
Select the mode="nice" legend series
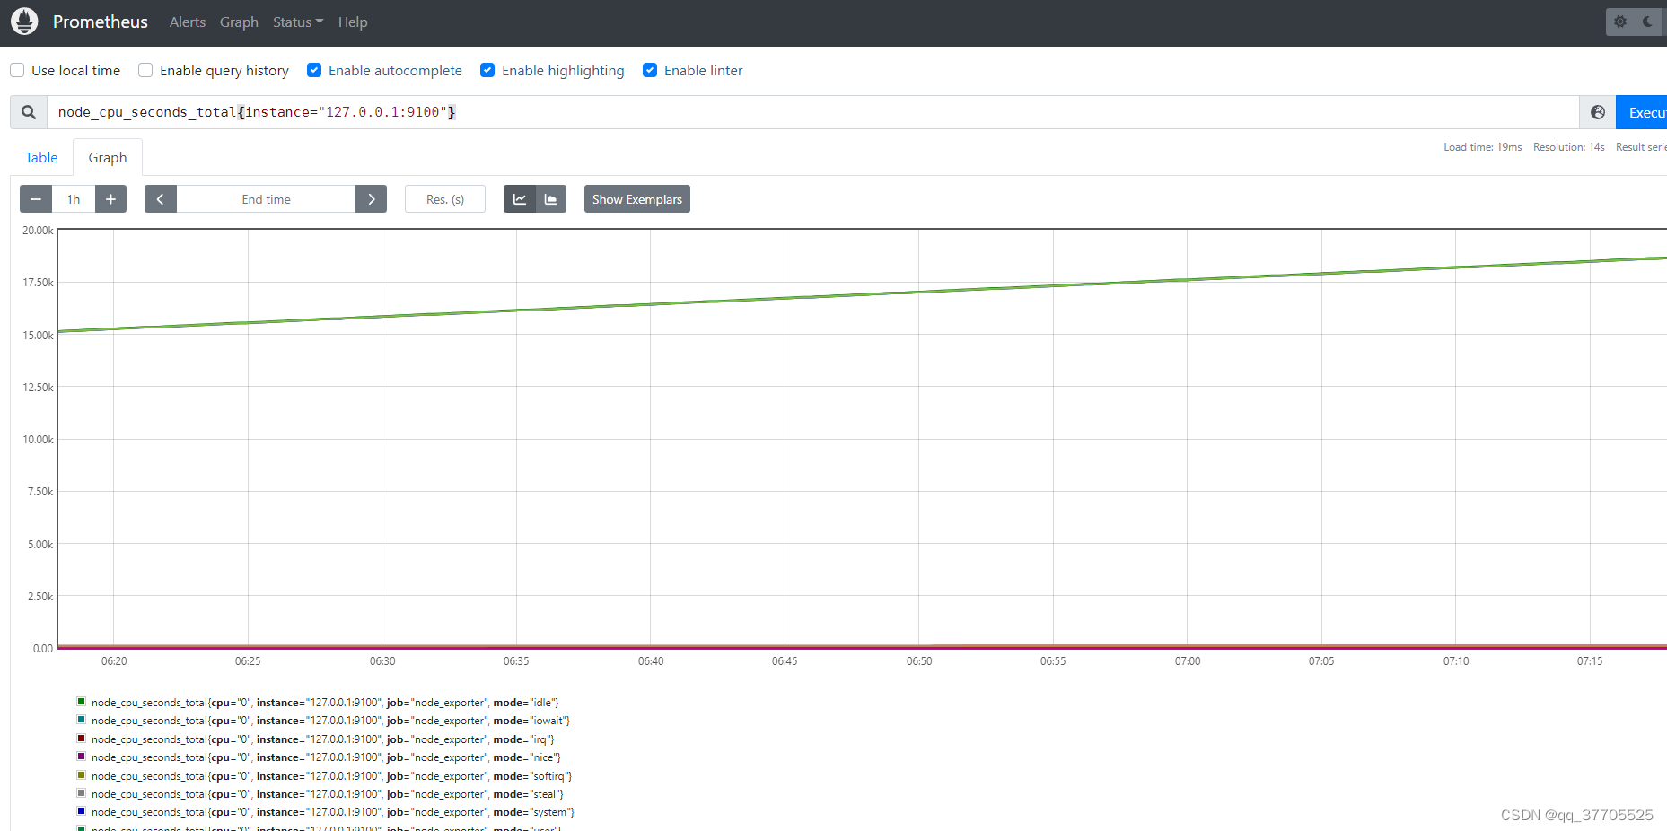coord(326,757)
